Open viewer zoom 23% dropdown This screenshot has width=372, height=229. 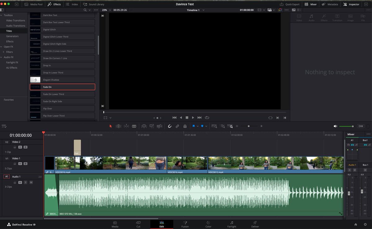click(x=106, y=10)
